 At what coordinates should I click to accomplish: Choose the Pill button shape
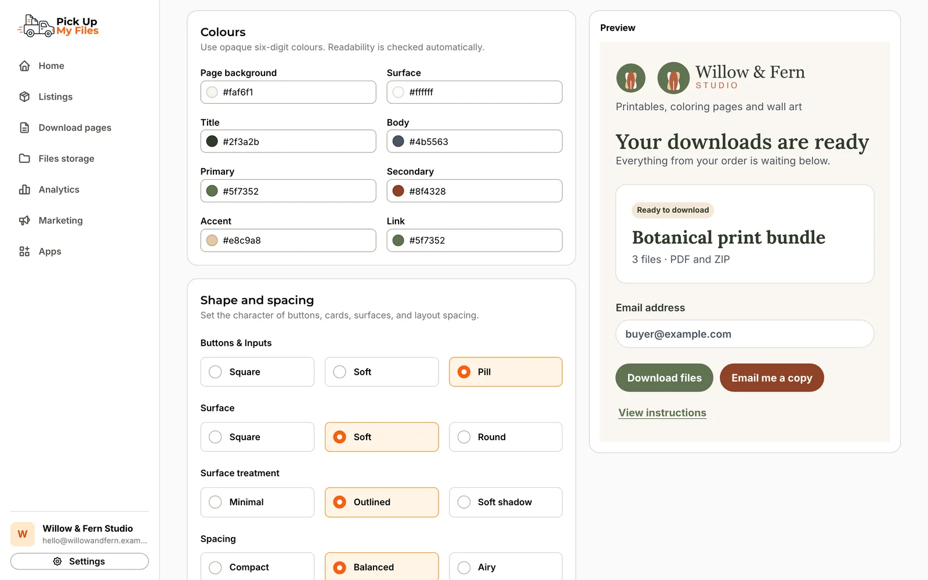click(506, 372)
